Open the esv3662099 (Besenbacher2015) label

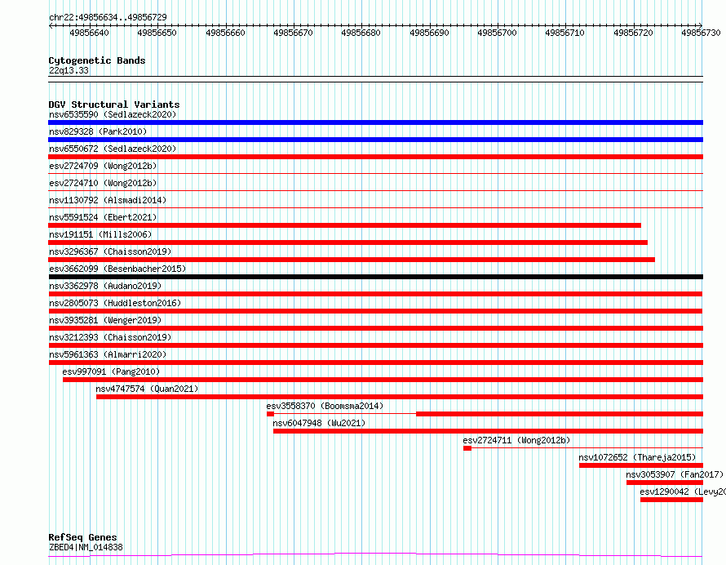point(117,269)
